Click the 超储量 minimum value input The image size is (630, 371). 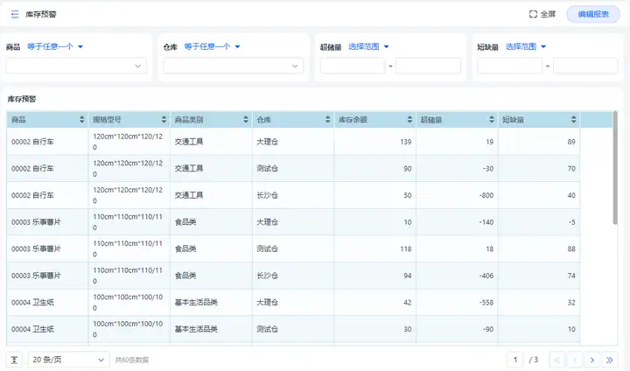pyautogui.click(x=353, y=66)
